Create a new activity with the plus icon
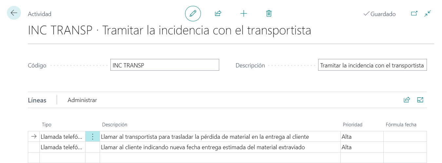Screen dimensions: 442x163 point(243,13)
